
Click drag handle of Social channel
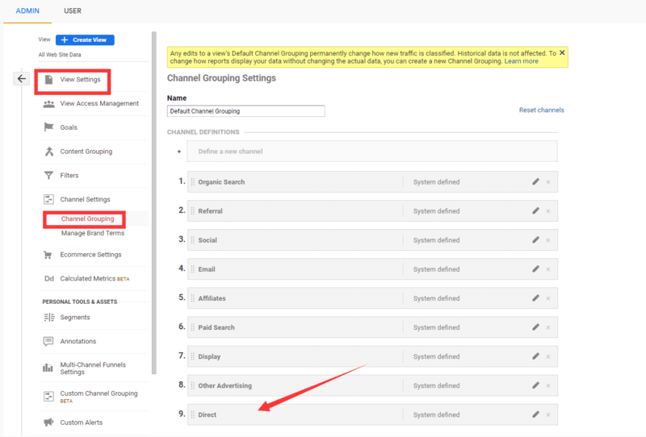(x=193, y=240)
